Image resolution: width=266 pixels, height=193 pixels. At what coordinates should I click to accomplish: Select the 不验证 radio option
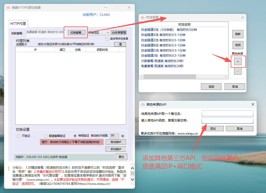[19, 136]
